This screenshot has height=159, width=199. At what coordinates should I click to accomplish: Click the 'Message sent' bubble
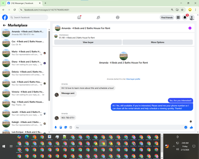pos(68,93)
